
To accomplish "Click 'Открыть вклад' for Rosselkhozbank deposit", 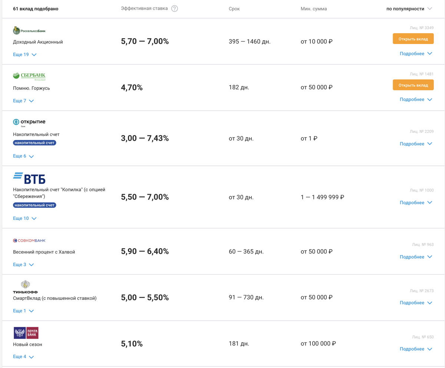I will click(x=413, y=39).
